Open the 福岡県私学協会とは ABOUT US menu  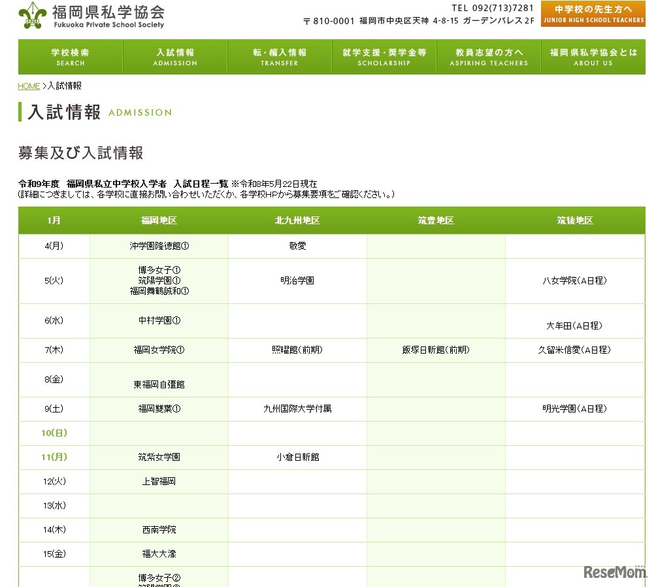593,57
